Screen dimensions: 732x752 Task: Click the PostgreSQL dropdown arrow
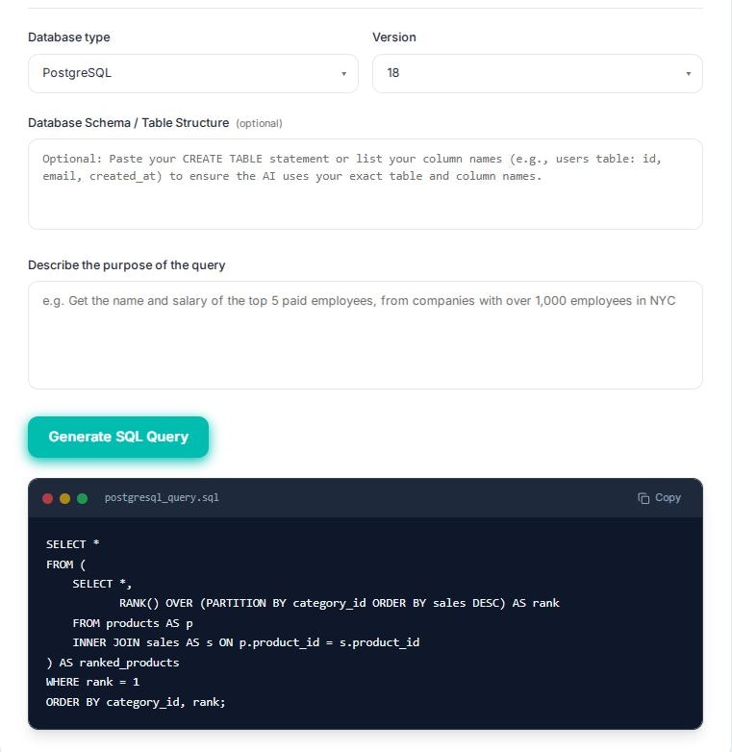(x=343, y=74)
